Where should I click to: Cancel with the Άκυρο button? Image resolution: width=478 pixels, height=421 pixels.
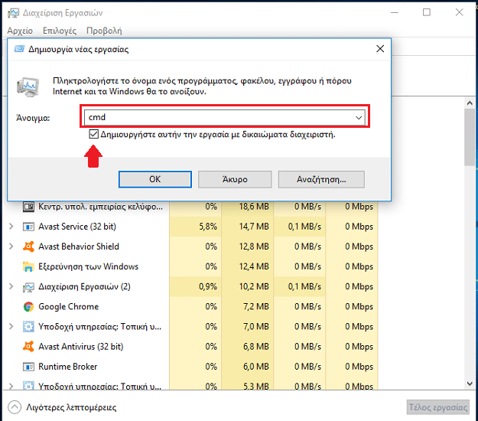coord(235,179)
